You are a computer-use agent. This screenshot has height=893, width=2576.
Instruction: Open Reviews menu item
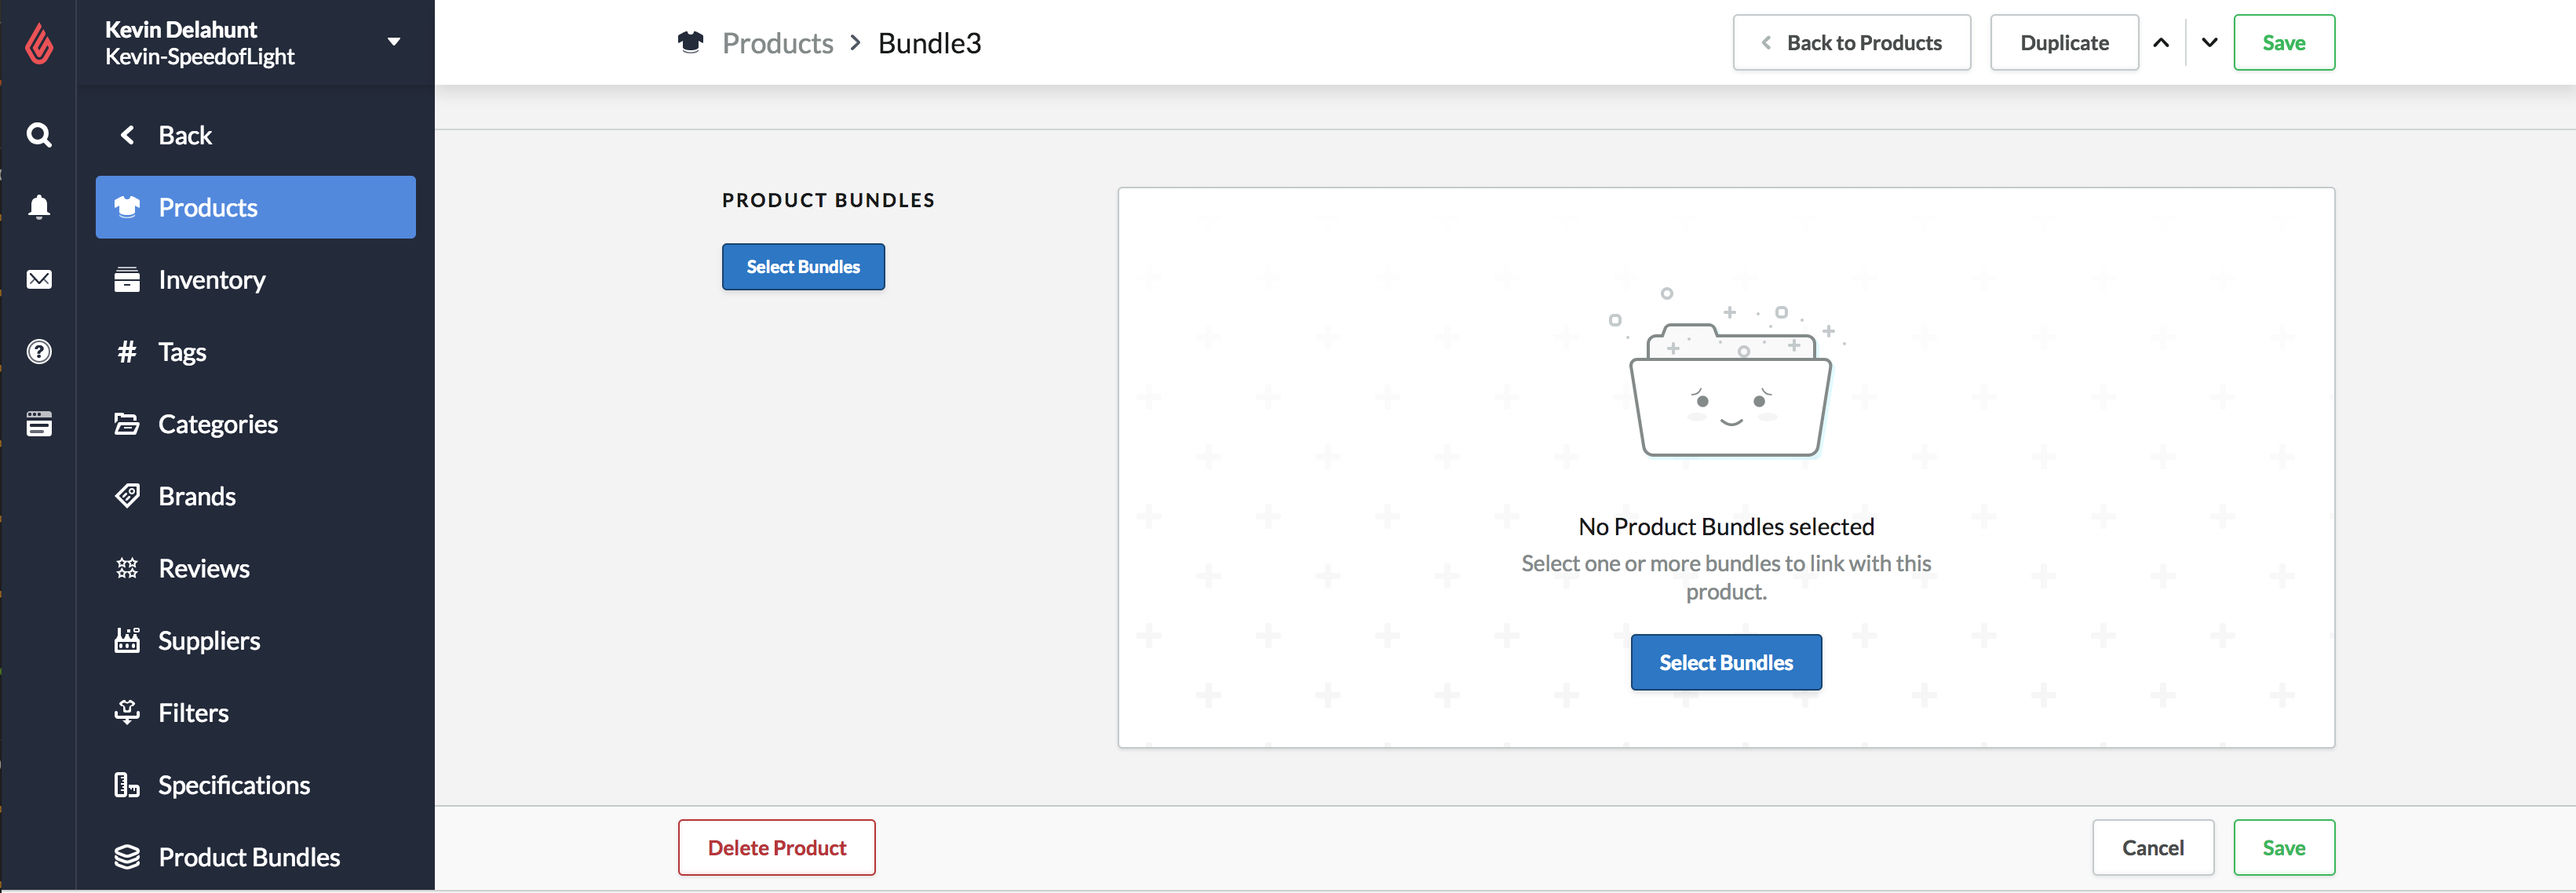256,568
